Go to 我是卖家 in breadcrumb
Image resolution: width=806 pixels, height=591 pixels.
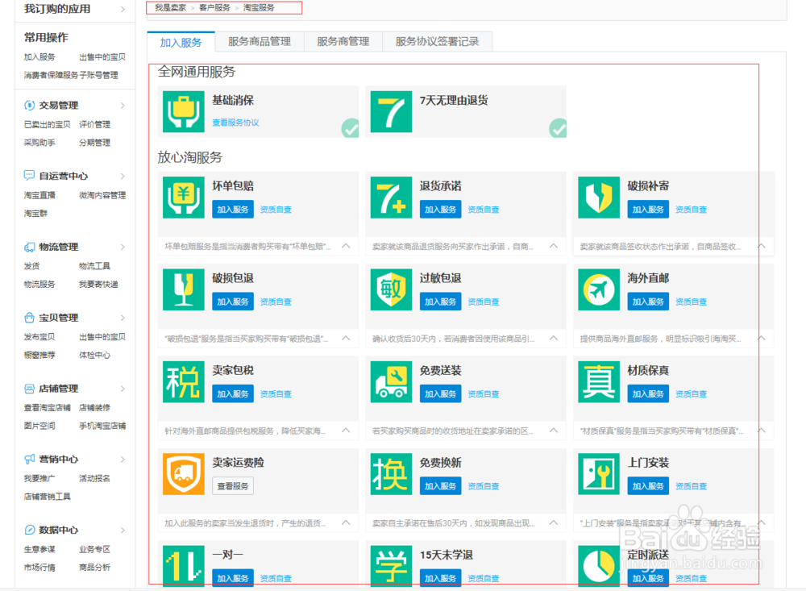171,8
